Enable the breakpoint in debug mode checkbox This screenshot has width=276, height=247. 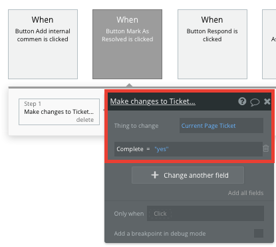[259, 233]
